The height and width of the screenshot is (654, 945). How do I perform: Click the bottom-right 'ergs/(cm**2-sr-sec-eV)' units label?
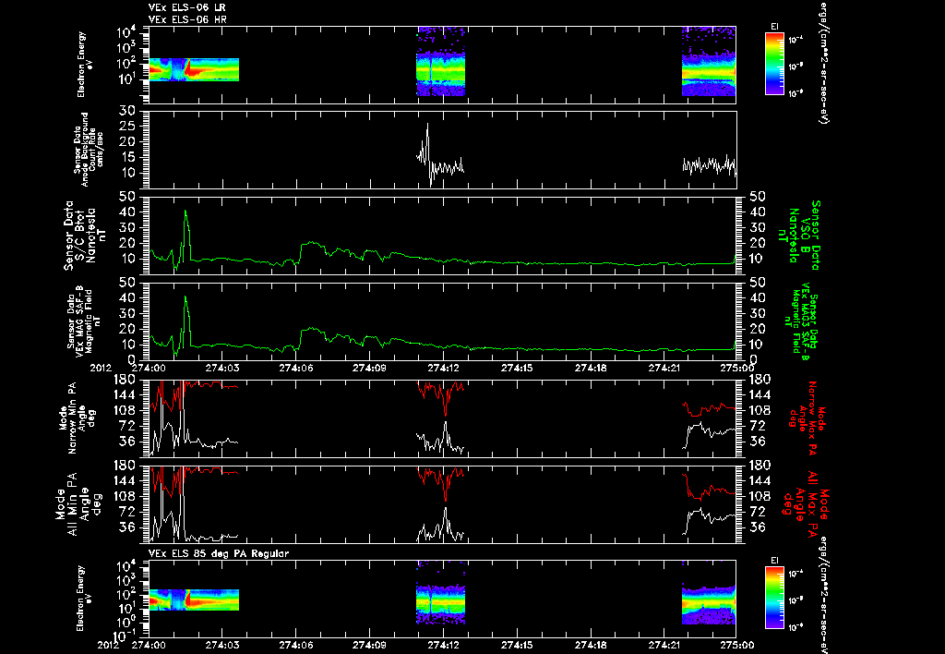[x=822, y=594]
